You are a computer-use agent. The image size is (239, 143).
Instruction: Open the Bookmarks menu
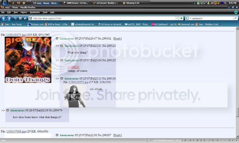(35, 12)
